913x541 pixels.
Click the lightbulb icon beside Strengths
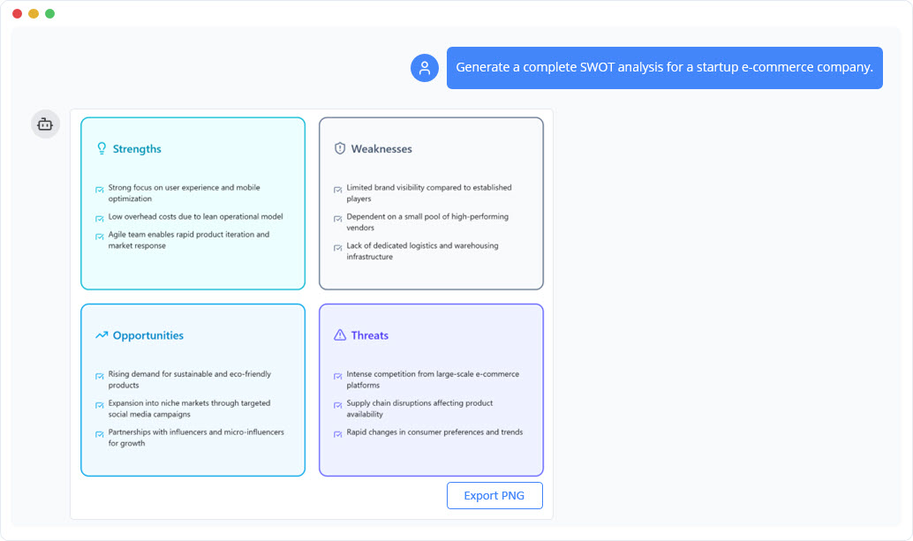coord(101,148)
